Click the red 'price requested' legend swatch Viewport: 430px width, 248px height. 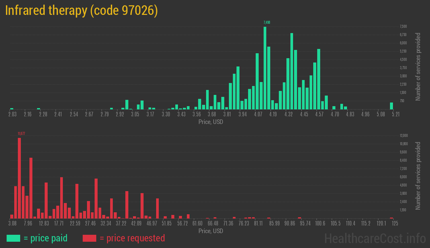tap(89, 238)
